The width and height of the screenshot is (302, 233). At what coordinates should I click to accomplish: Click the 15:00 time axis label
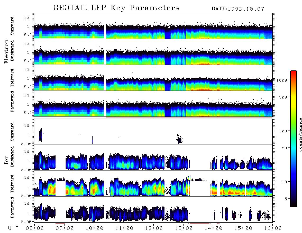pyautogui.click(x=243, y=228)
